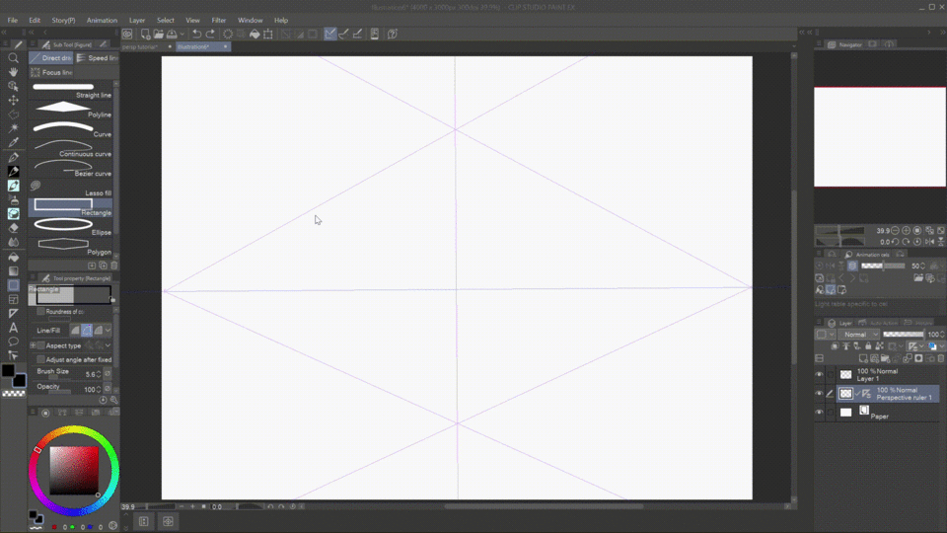This screenshot has height=533, width=947.
Task: Choose Bezier curve sub tool
Action: [x=71, y=169]
